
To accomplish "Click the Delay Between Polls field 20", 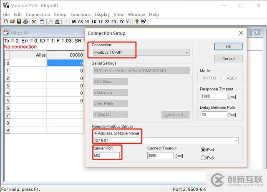I will coord(214,115).
